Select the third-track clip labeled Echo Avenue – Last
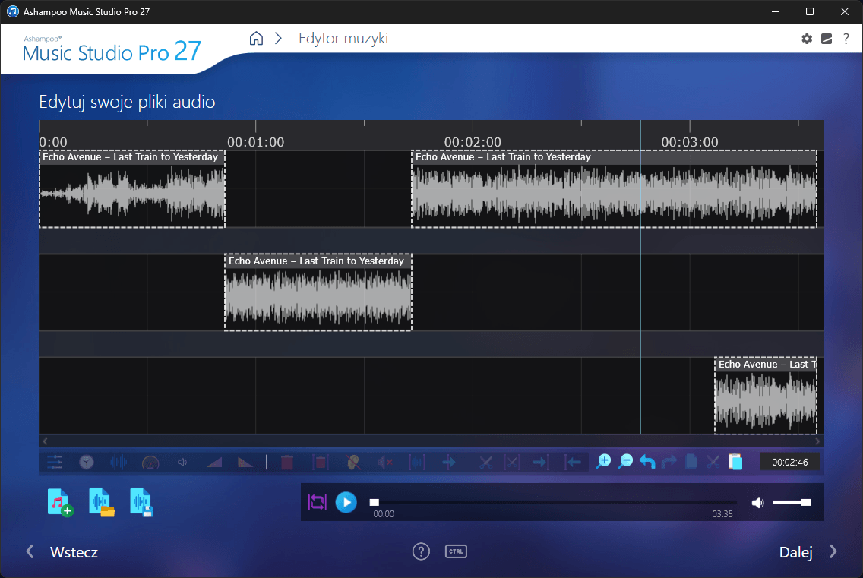 (766, 396)
